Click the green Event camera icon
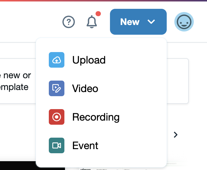This screenshot has height=170, width=207. click(x=56, y=146)
